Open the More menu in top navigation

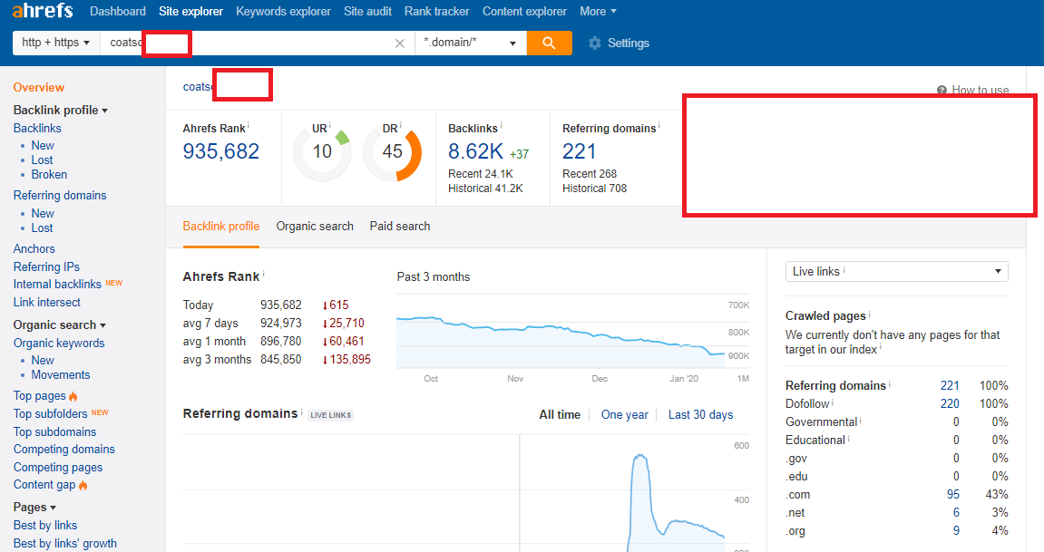(598, 11)
